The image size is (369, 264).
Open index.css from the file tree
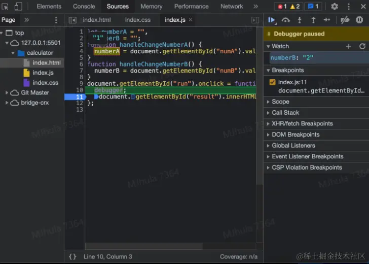[46, 83]
